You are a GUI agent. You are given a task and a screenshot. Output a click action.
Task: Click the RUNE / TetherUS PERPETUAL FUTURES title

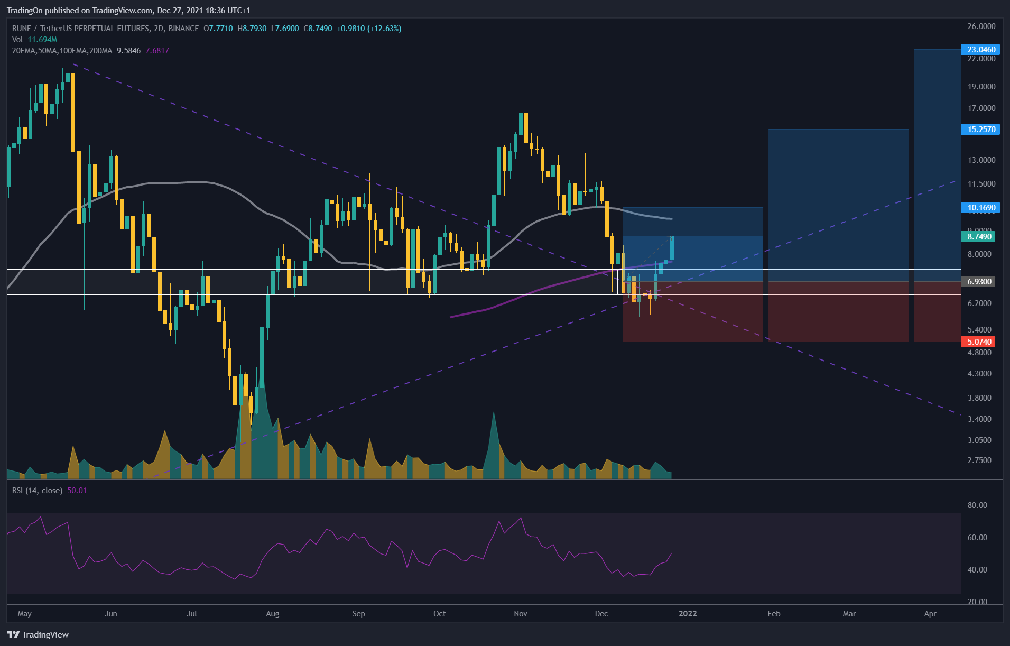(81, 29)
